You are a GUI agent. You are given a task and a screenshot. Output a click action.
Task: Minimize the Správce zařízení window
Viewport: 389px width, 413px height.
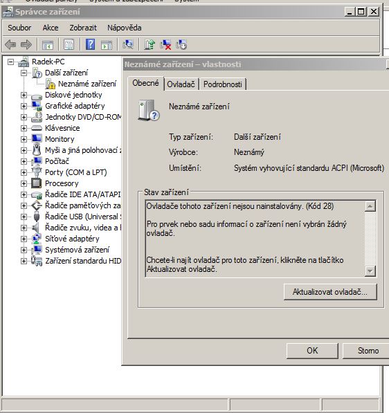click(x=350, y=12)
